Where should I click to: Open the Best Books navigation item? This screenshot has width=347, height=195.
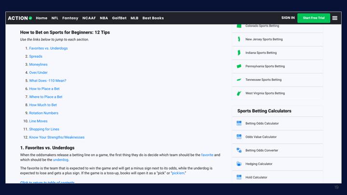pos(153,18)
